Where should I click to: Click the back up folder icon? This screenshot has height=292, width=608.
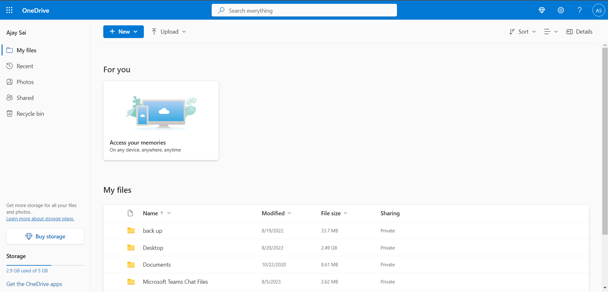point(131,230)
